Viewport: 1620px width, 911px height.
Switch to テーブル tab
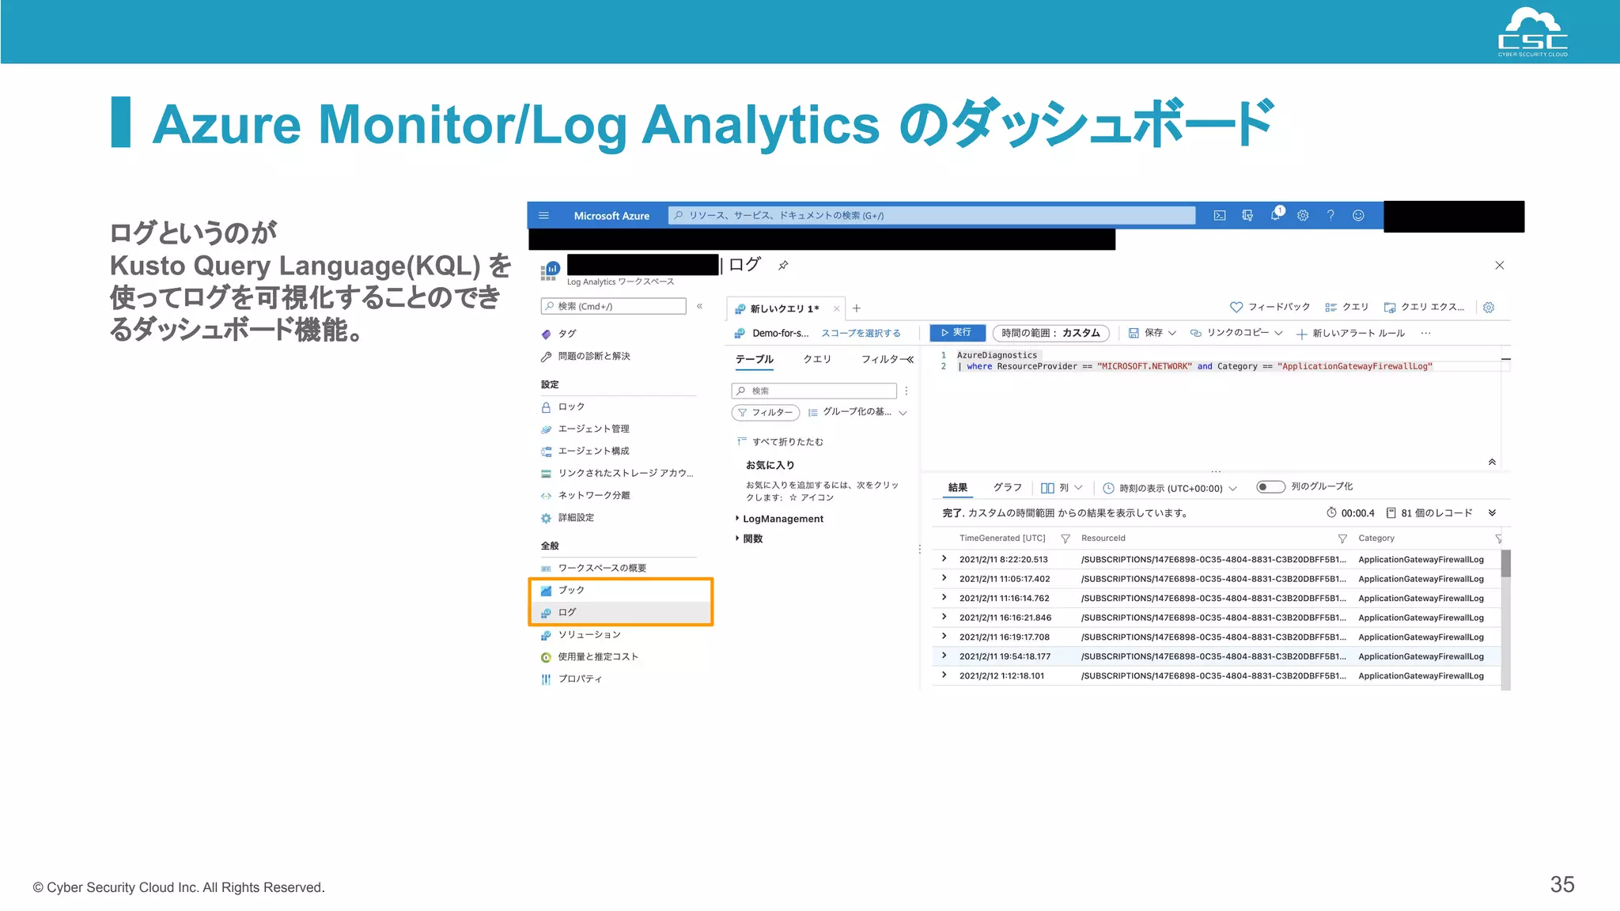(x=754, y=359)
